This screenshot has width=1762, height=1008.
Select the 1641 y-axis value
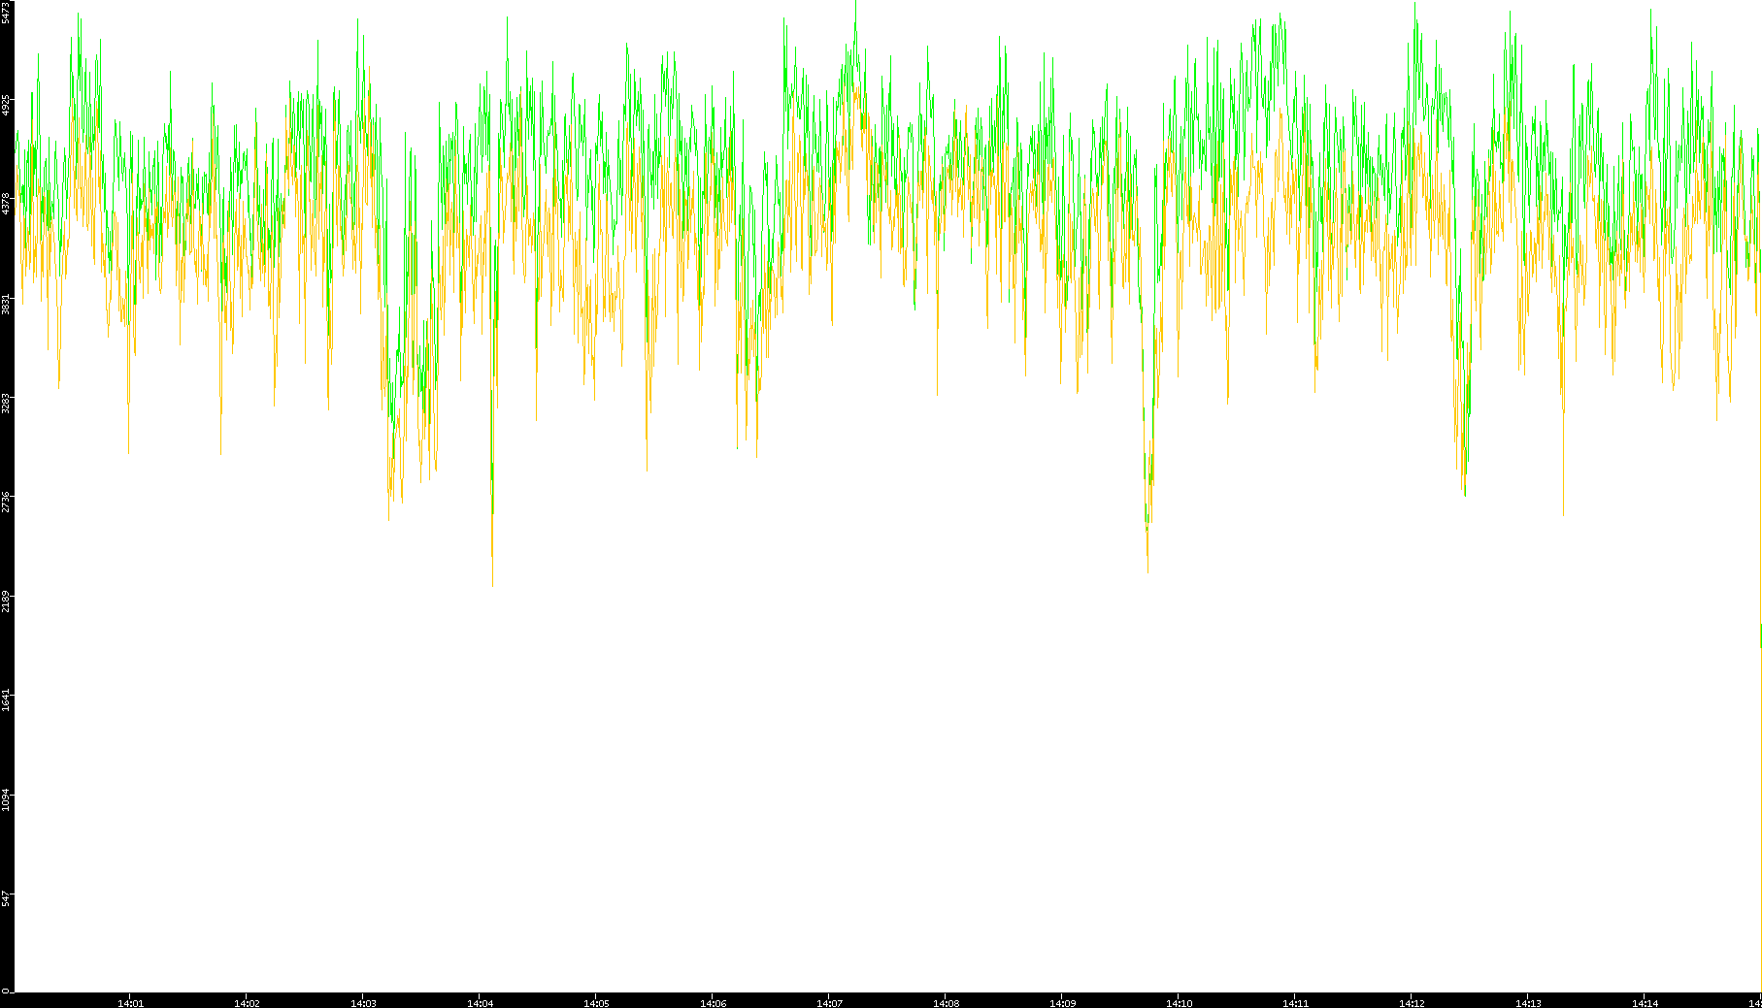click(7, 700)
